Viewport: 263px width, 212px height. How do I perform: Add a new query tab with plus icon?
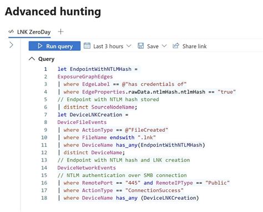click(60, 32)
